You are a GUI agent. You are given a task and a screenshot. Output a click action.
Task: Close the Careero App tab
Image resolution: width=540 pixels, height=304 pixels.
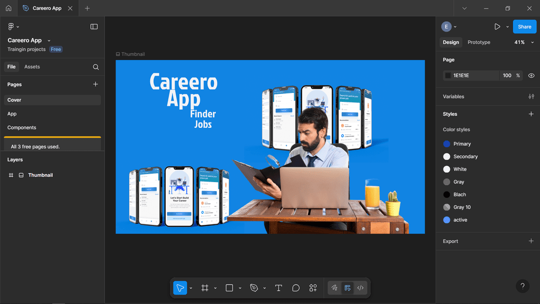(70, 8)
